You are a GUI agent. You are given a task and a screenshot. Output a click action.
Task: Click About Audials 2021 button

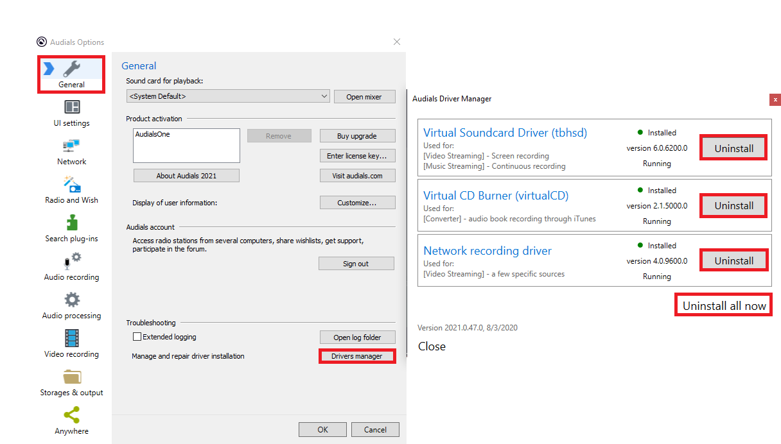tap(186, 176)
